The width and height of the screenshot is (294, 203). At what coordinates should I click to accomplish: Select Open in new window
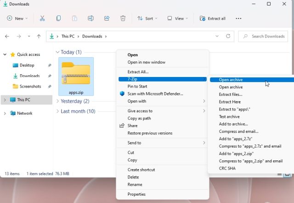pos(162,62)
